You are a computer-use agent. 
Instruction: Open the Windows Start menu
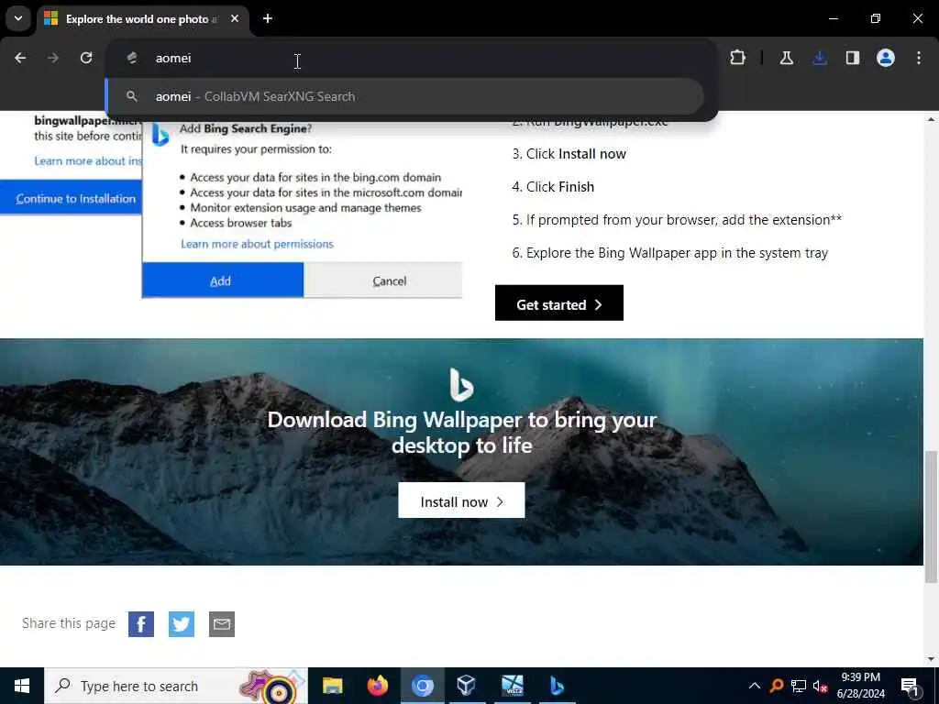pyautogui.click(x=22, y=686)
